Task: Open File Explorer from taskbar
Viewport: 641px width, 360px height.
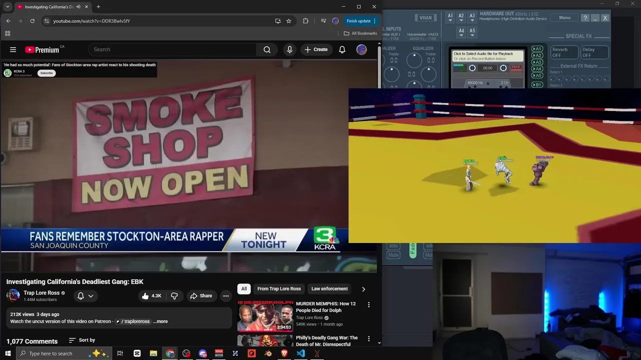Action: click(x=153, y=353)
